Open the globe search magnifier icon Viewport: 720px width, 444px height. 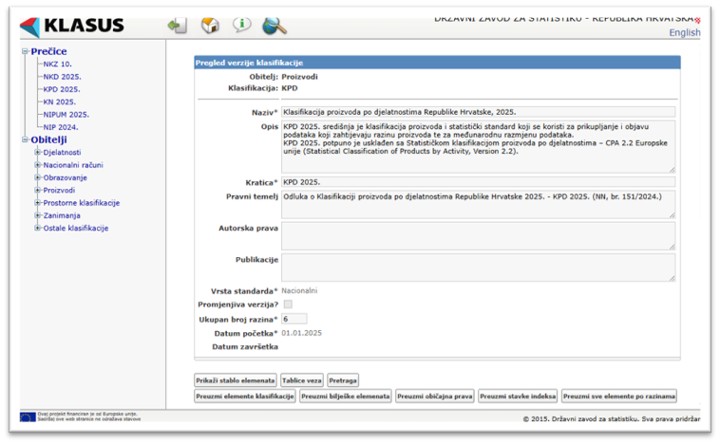275,26
